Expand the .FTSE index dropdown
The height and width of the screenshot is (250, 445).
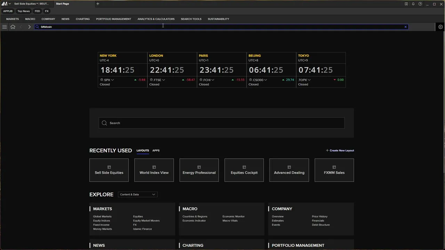[x=163, y=80]
